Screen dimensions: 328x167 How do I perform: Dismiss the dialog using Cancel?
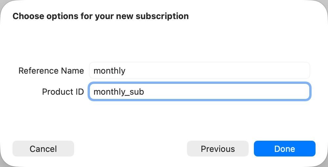(43, 149)
